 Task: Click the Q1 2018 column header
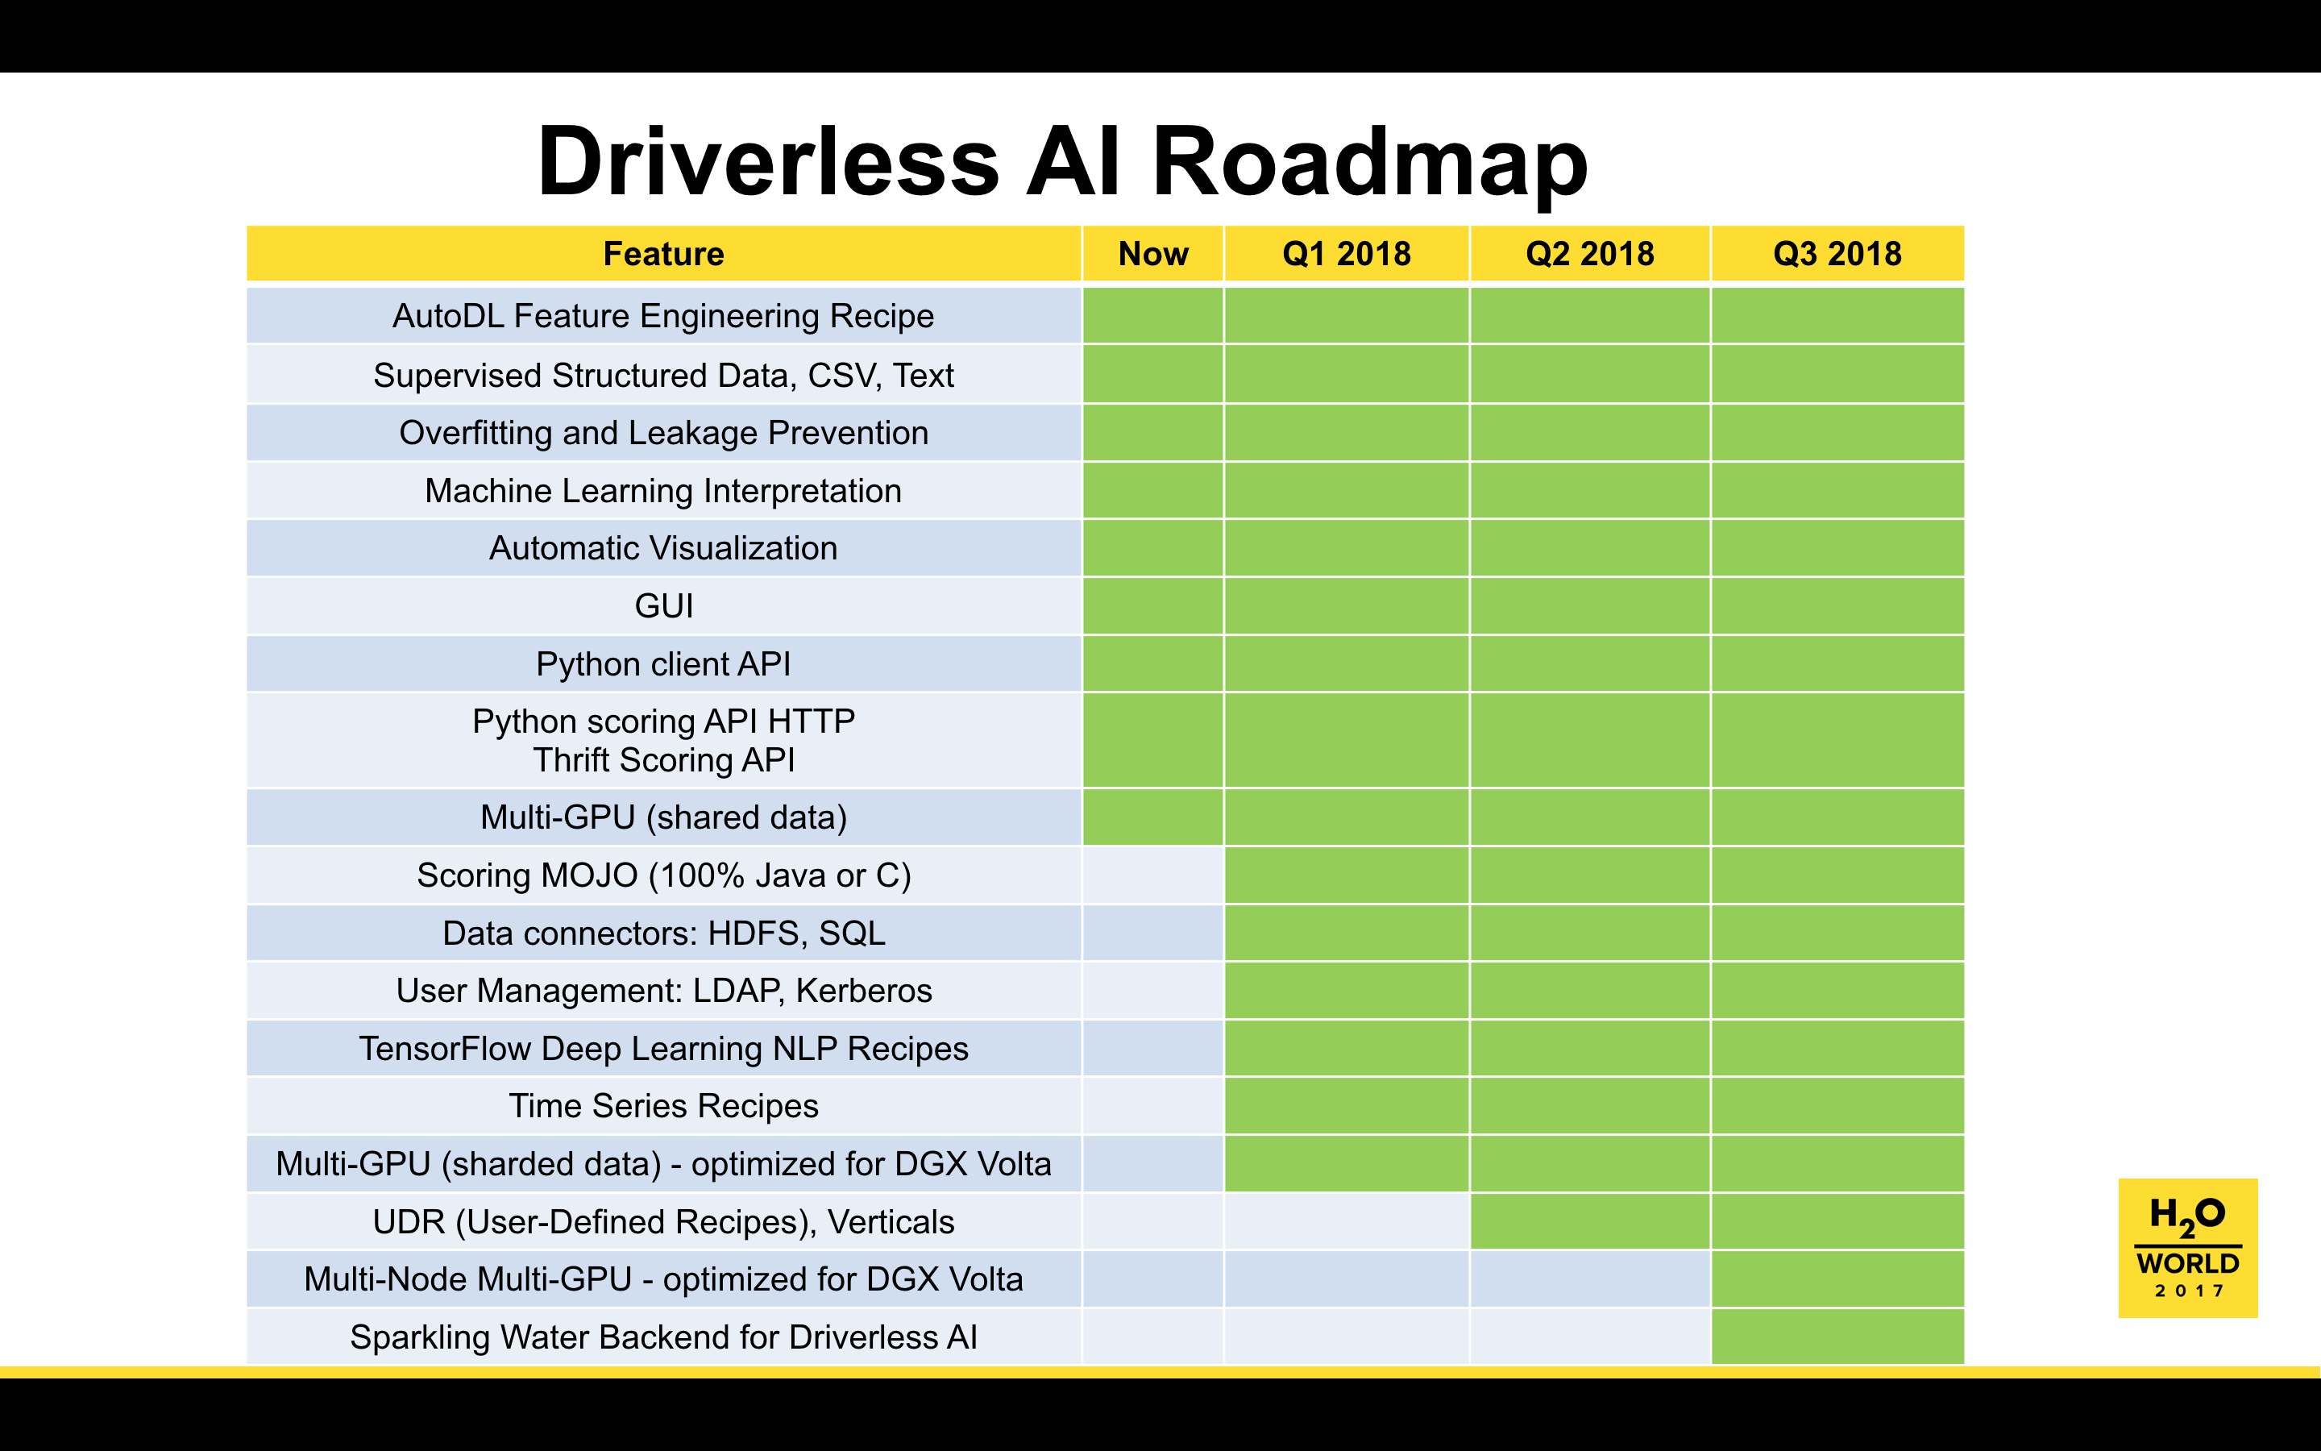[1346, 254]
